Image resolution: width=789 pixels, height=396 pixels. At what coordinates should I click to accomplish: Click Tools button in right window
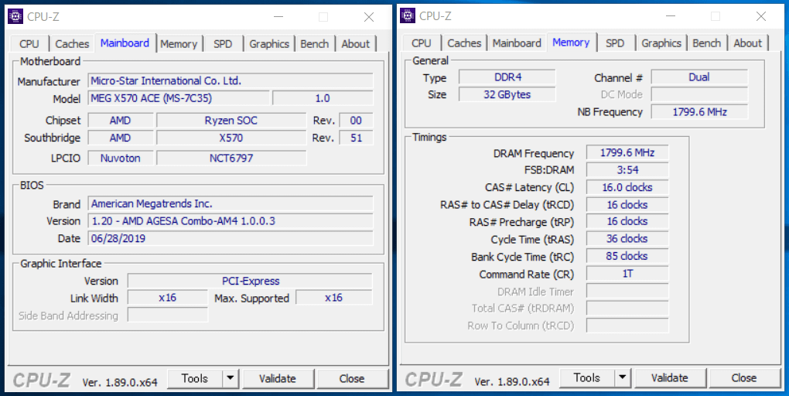point(586,378)
